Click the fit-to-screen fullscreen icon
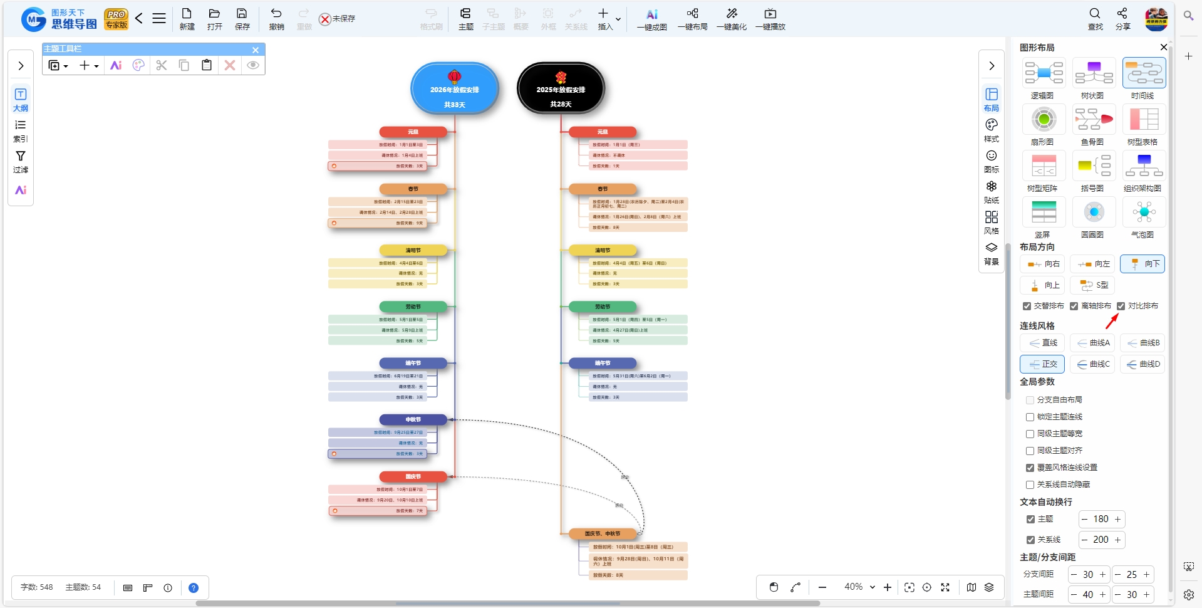 pos(945,587)
